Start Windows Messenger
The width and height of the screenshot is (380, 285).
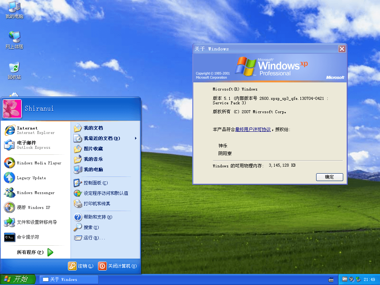(x=35, y=193)
